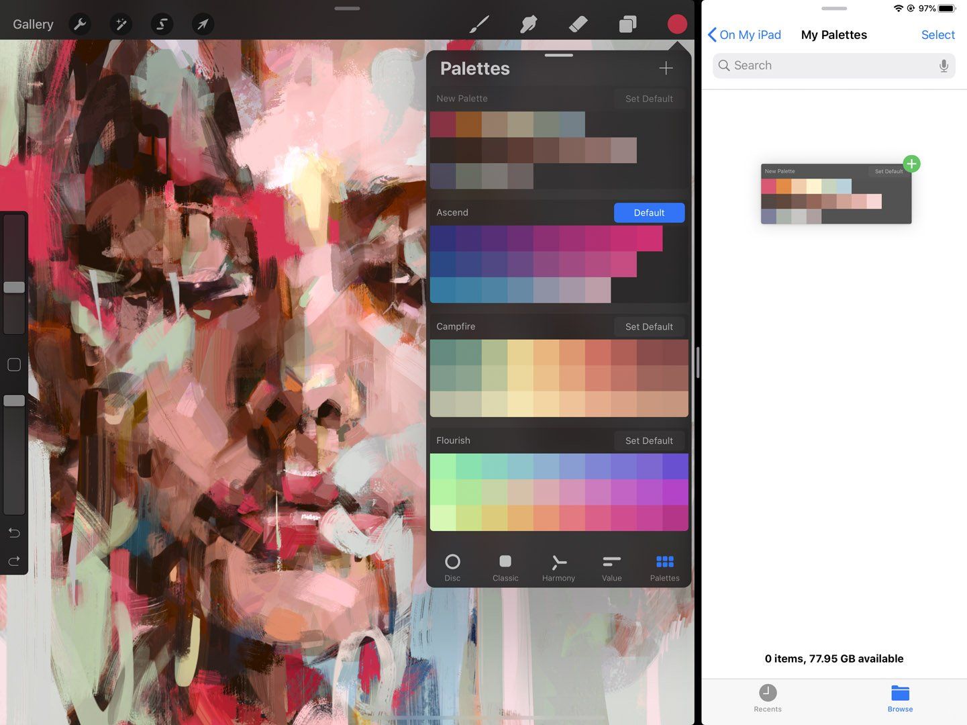
Task: Go back to On My iPad
Action: click(x=744, y=34)
